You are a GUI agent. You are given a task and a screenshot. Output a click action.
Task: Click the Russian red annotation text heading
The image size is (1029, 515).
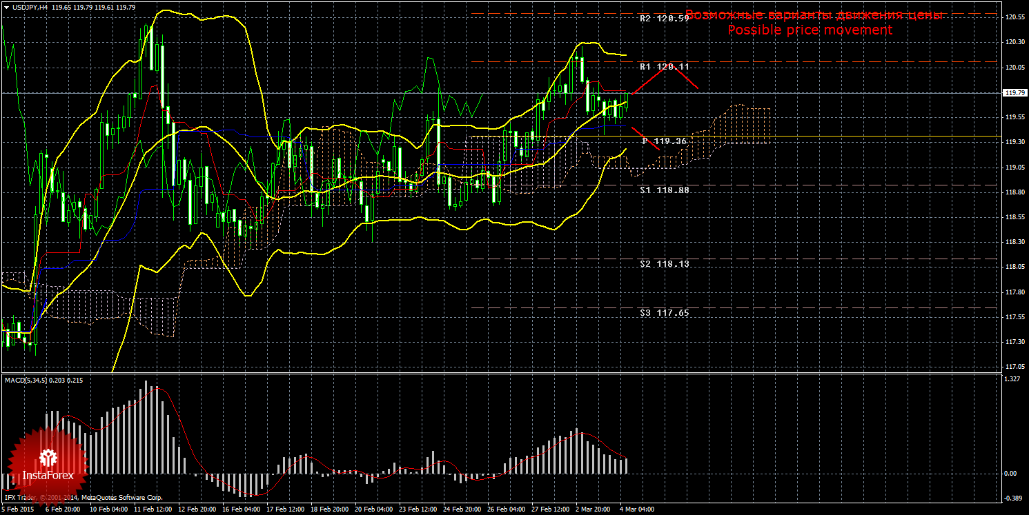coord(813,15)
